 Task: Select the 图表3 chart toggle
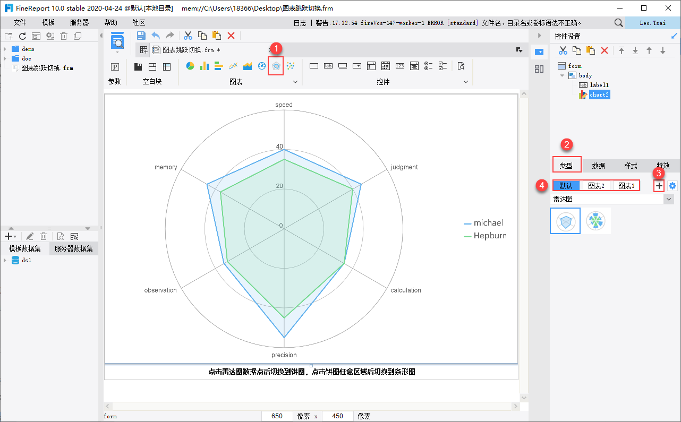click(x=626, y=186)
